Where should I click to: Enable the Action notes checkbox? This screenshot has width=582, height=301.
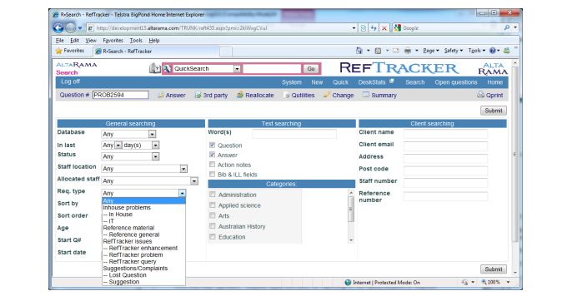coord(213,165)
